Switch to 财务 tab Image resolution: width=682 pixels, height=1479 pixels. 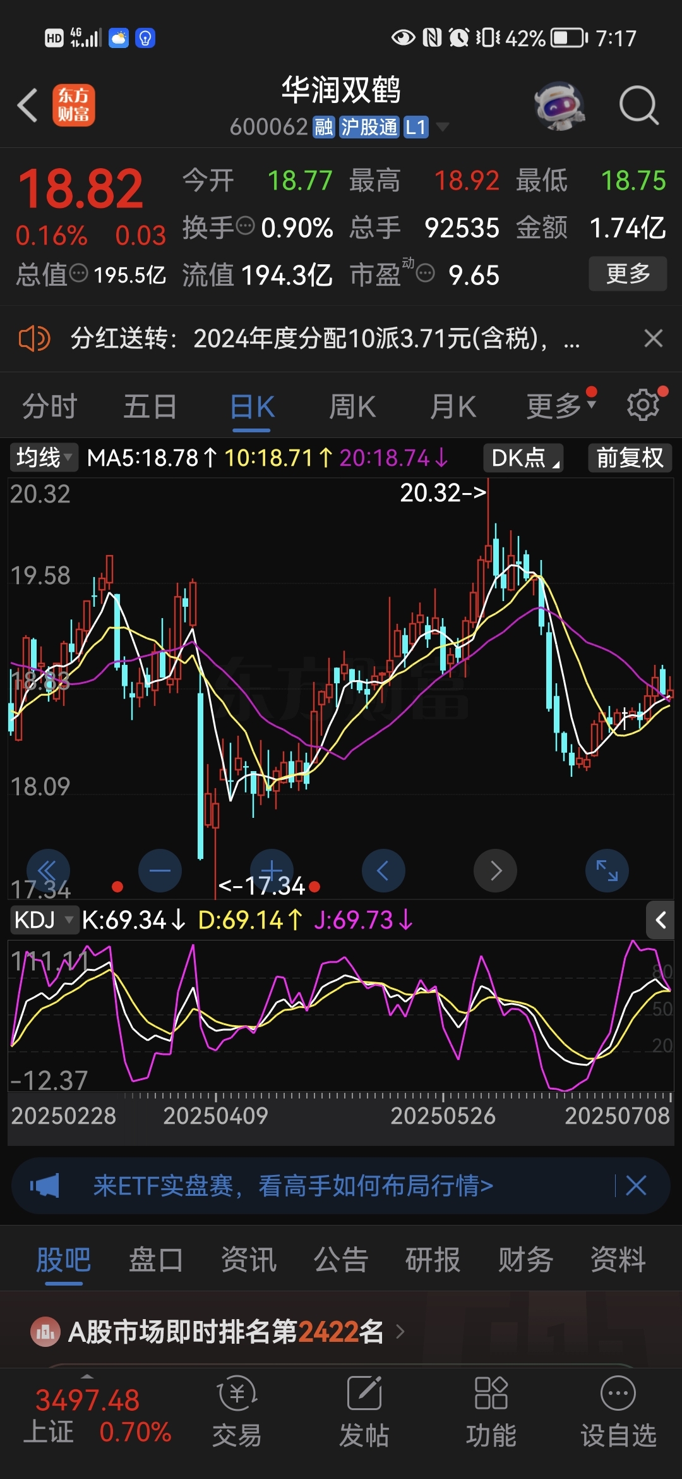coord(526,1260)
